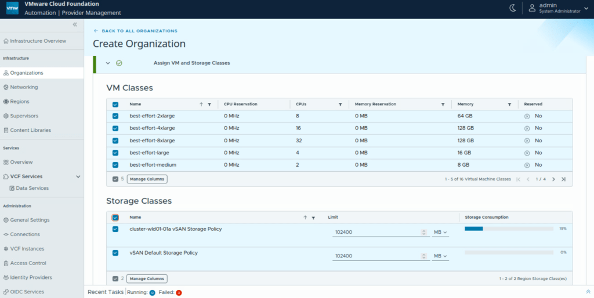
Task: Jump to last page of VM classes
Action: (x=563, y=179)
